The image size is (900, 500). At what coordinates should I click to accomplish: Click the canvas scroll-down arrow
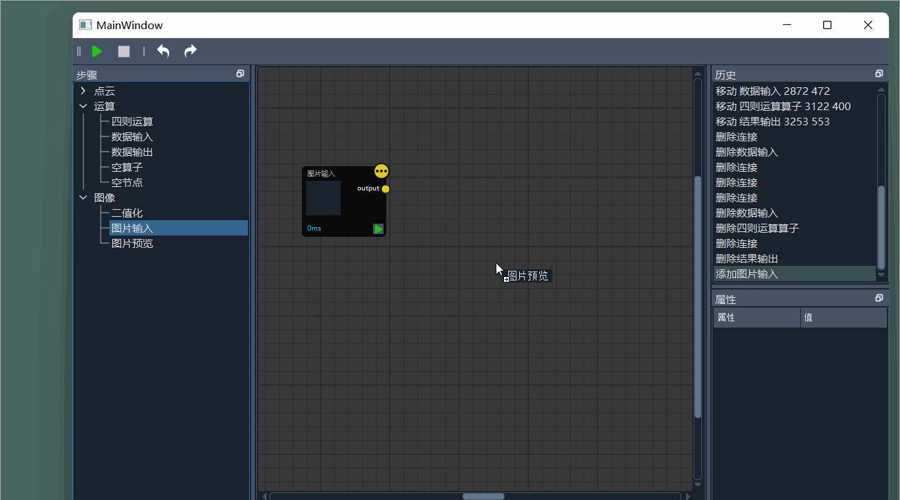[698, 485]
